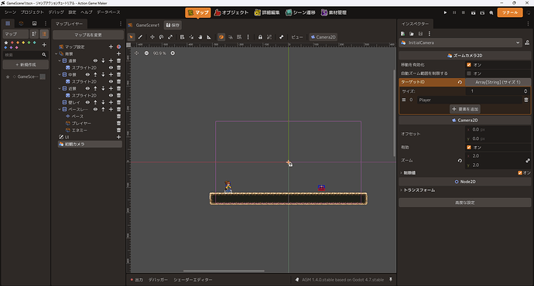Select the arrow selection tool in viewport toolbar
This screenshot has height=286, width=534.
click(131, 37)
